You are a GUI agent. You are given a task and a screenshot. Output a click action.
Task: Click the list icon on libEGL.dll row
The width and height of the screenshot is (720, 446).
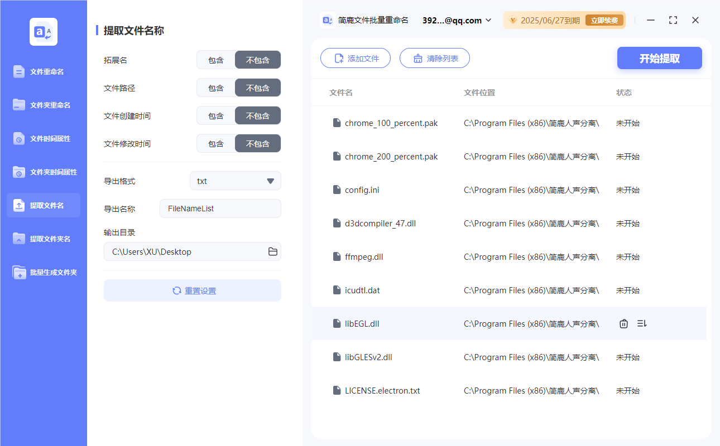click(x=641, y=323)
